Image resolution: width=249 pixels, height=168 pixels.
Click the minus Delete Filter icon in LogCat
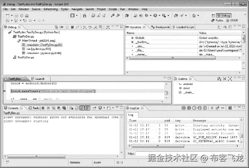pos(223,108)
